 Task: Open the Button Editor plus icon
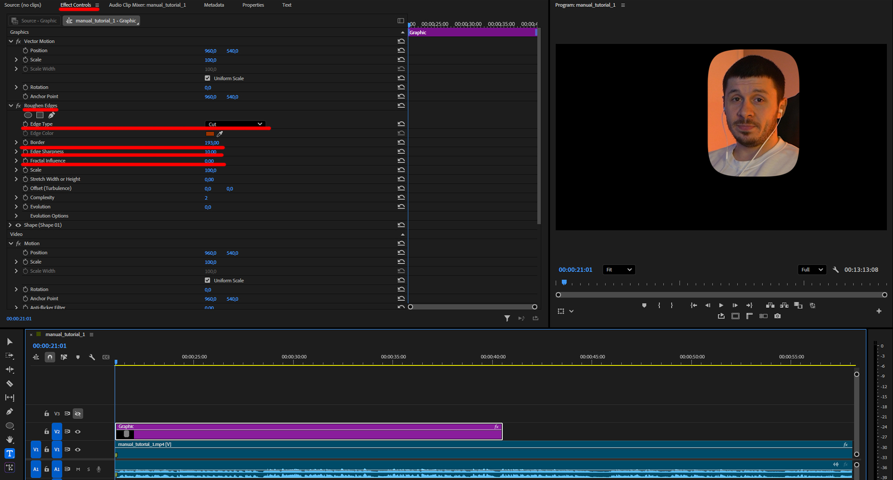tap(879, 311)
